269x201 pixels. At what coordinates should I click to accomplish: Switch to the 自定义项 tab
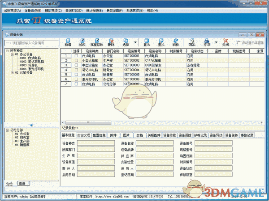point(84,135)
